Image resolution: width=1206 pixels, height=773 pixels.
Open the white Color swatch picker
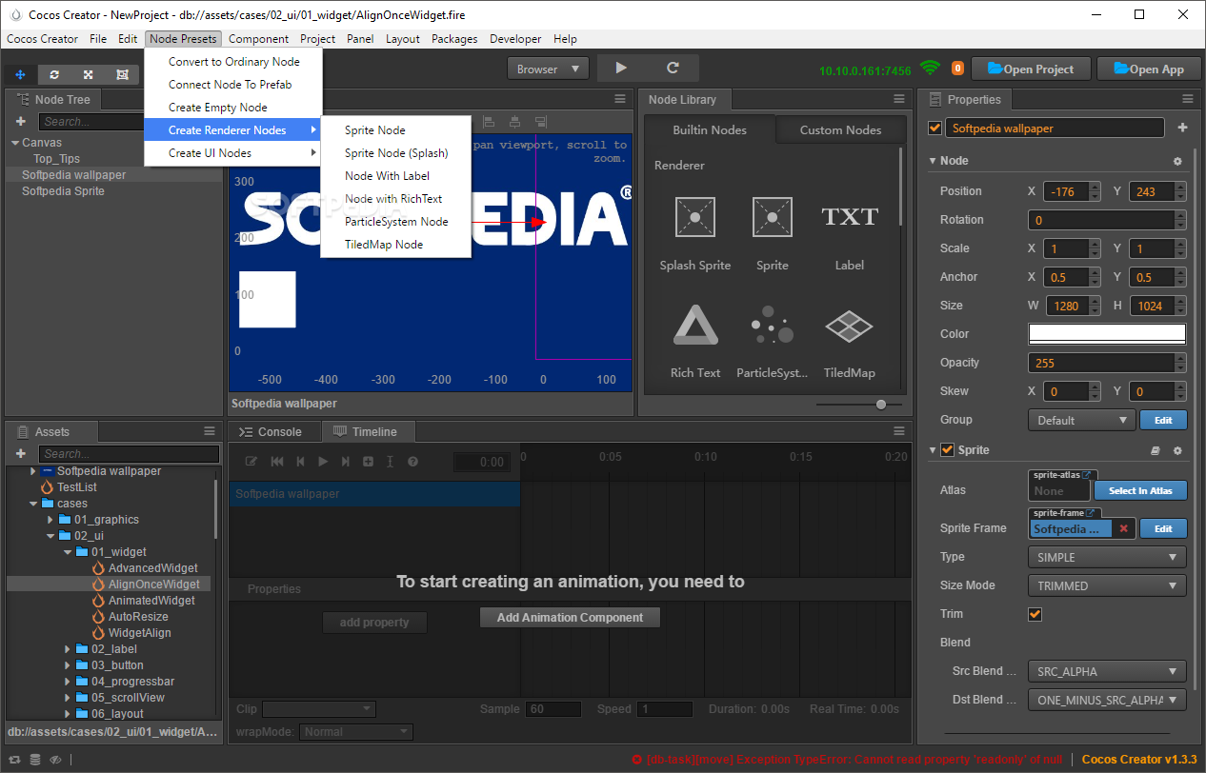[x=1107, y=334]
